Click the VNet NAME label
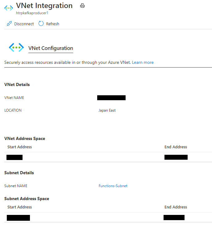 pyautogui.click(x=14, y=98)
